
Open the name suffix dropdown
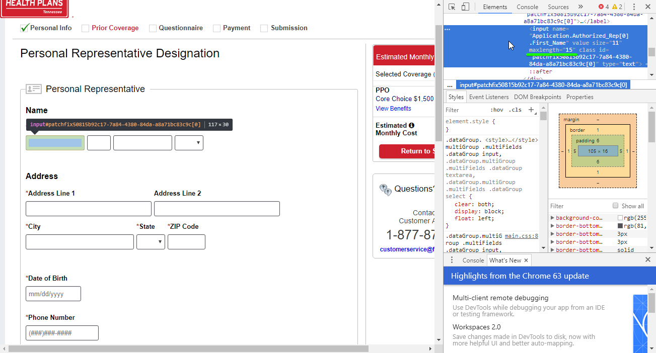(189, 143)
